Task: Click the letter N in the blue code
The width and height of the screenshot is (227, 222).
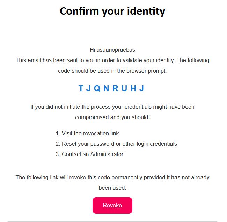Action: 106,88
